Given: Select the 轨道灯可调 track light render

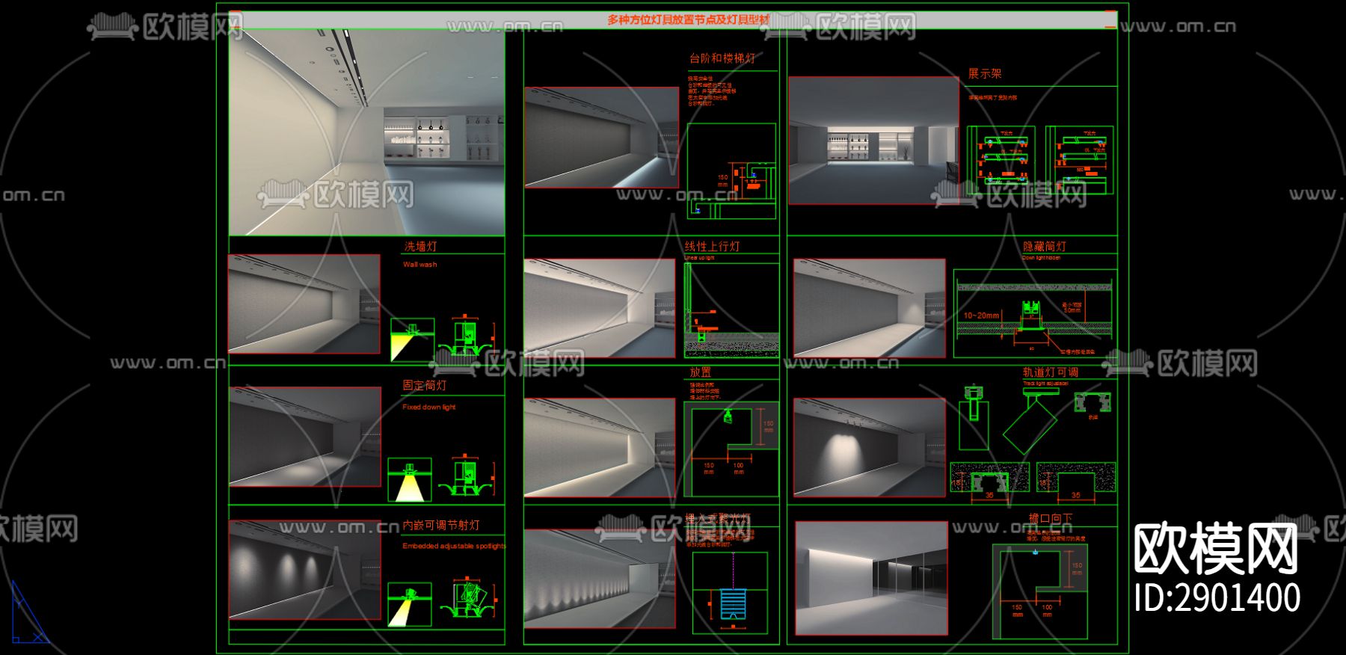Looking at the screenshot, I should 870,447.
